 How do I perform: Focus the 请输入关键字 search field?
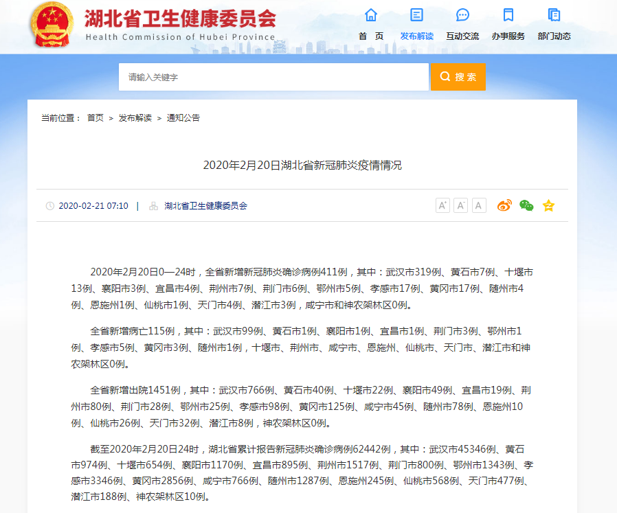pyautogui.click(x=273, y=78)
